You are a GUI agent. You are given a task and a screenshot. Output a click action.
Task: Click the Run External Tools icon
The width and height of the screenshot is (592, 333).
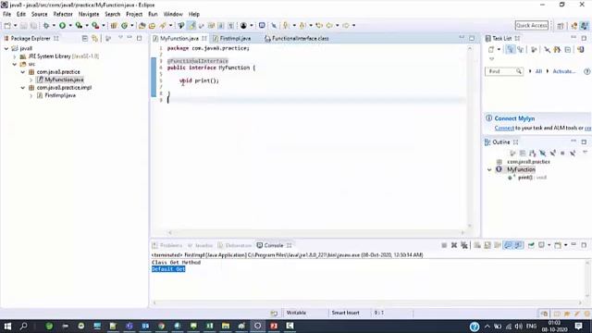click(x=95, y=26)
